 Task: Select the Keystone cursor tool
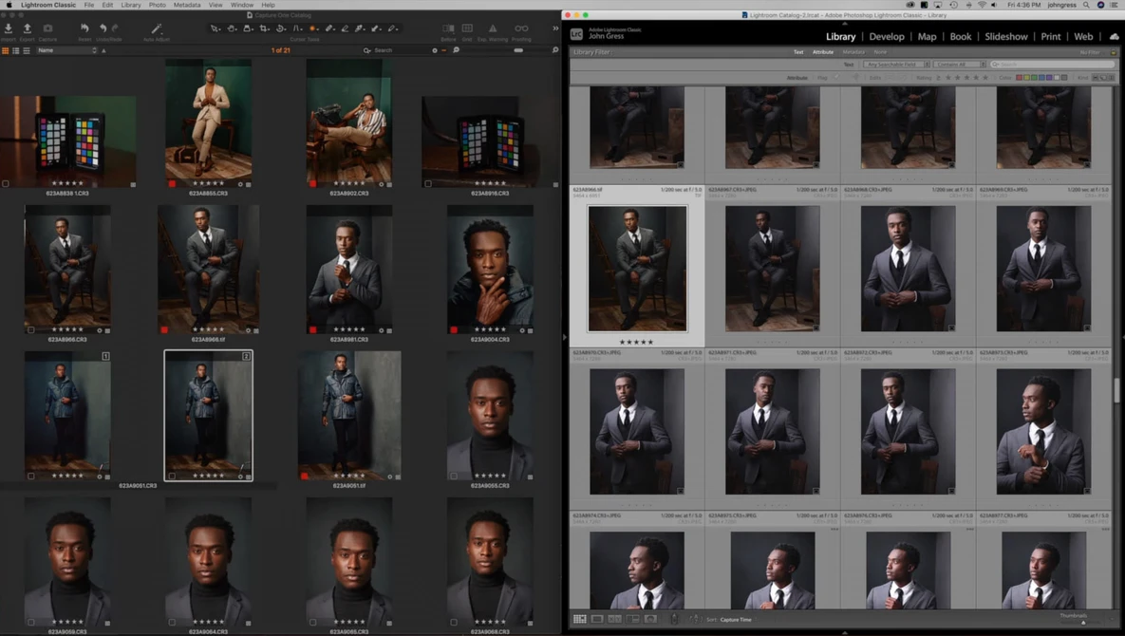[x=297, y=28]
